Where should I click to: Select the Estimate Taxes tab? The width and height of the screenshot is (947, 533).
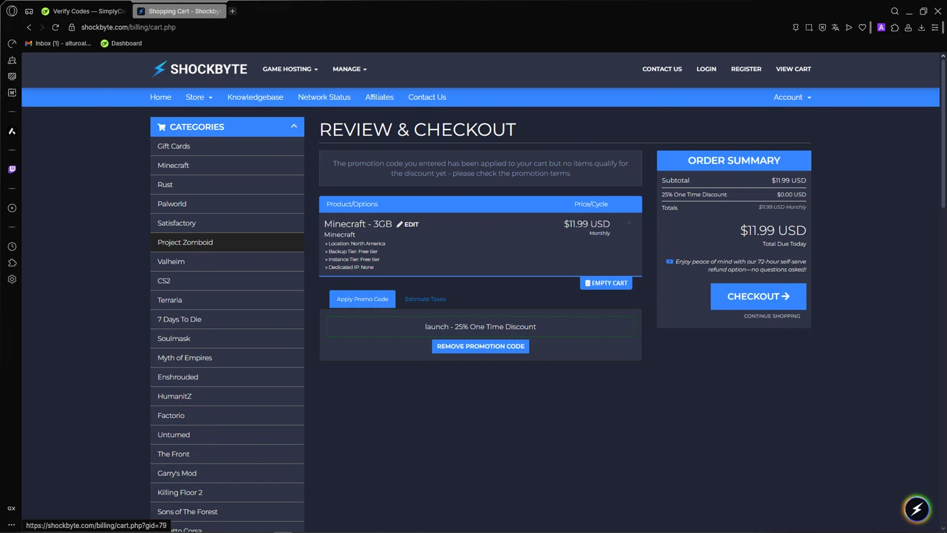[425, 299]
